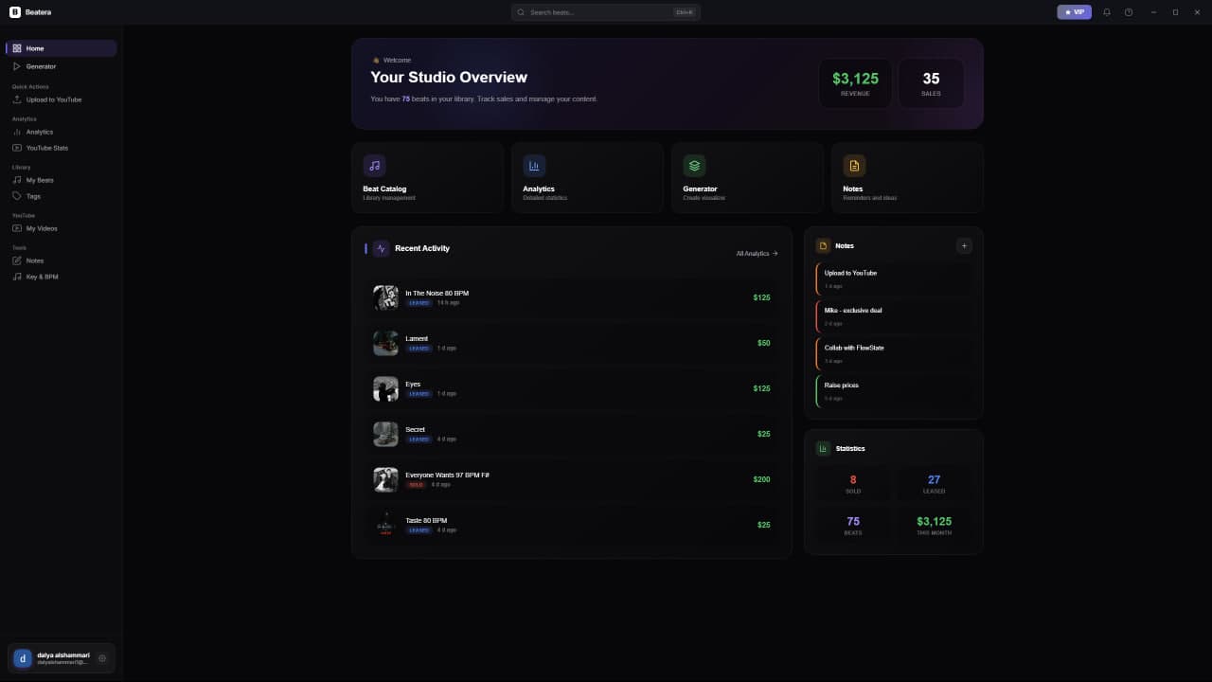Add a new note with the plus icon

pyautogui.click(x=964, y=245)
